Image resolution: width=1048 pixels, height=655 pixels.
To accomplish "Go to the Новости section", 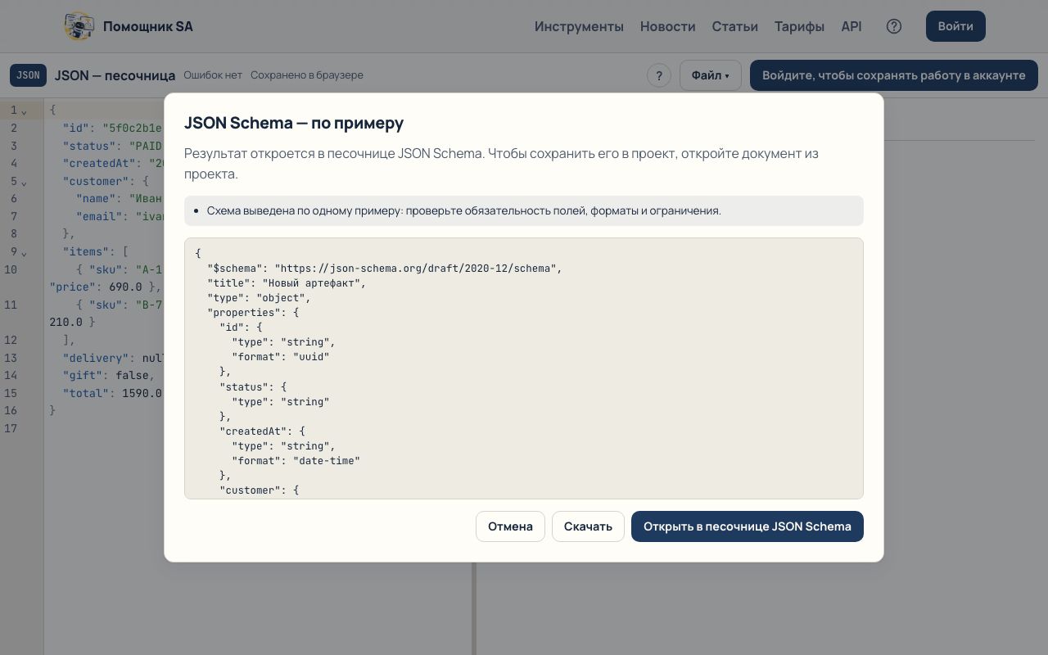I will (x=668, y=26).
